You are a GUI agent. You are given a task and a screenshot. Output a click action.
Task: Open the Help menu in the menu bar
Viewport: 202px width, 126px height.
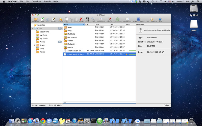(56, 2)
